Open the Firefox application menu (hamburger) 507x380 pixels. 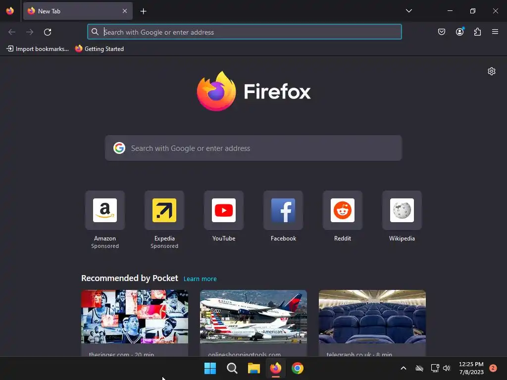point(495,32)
